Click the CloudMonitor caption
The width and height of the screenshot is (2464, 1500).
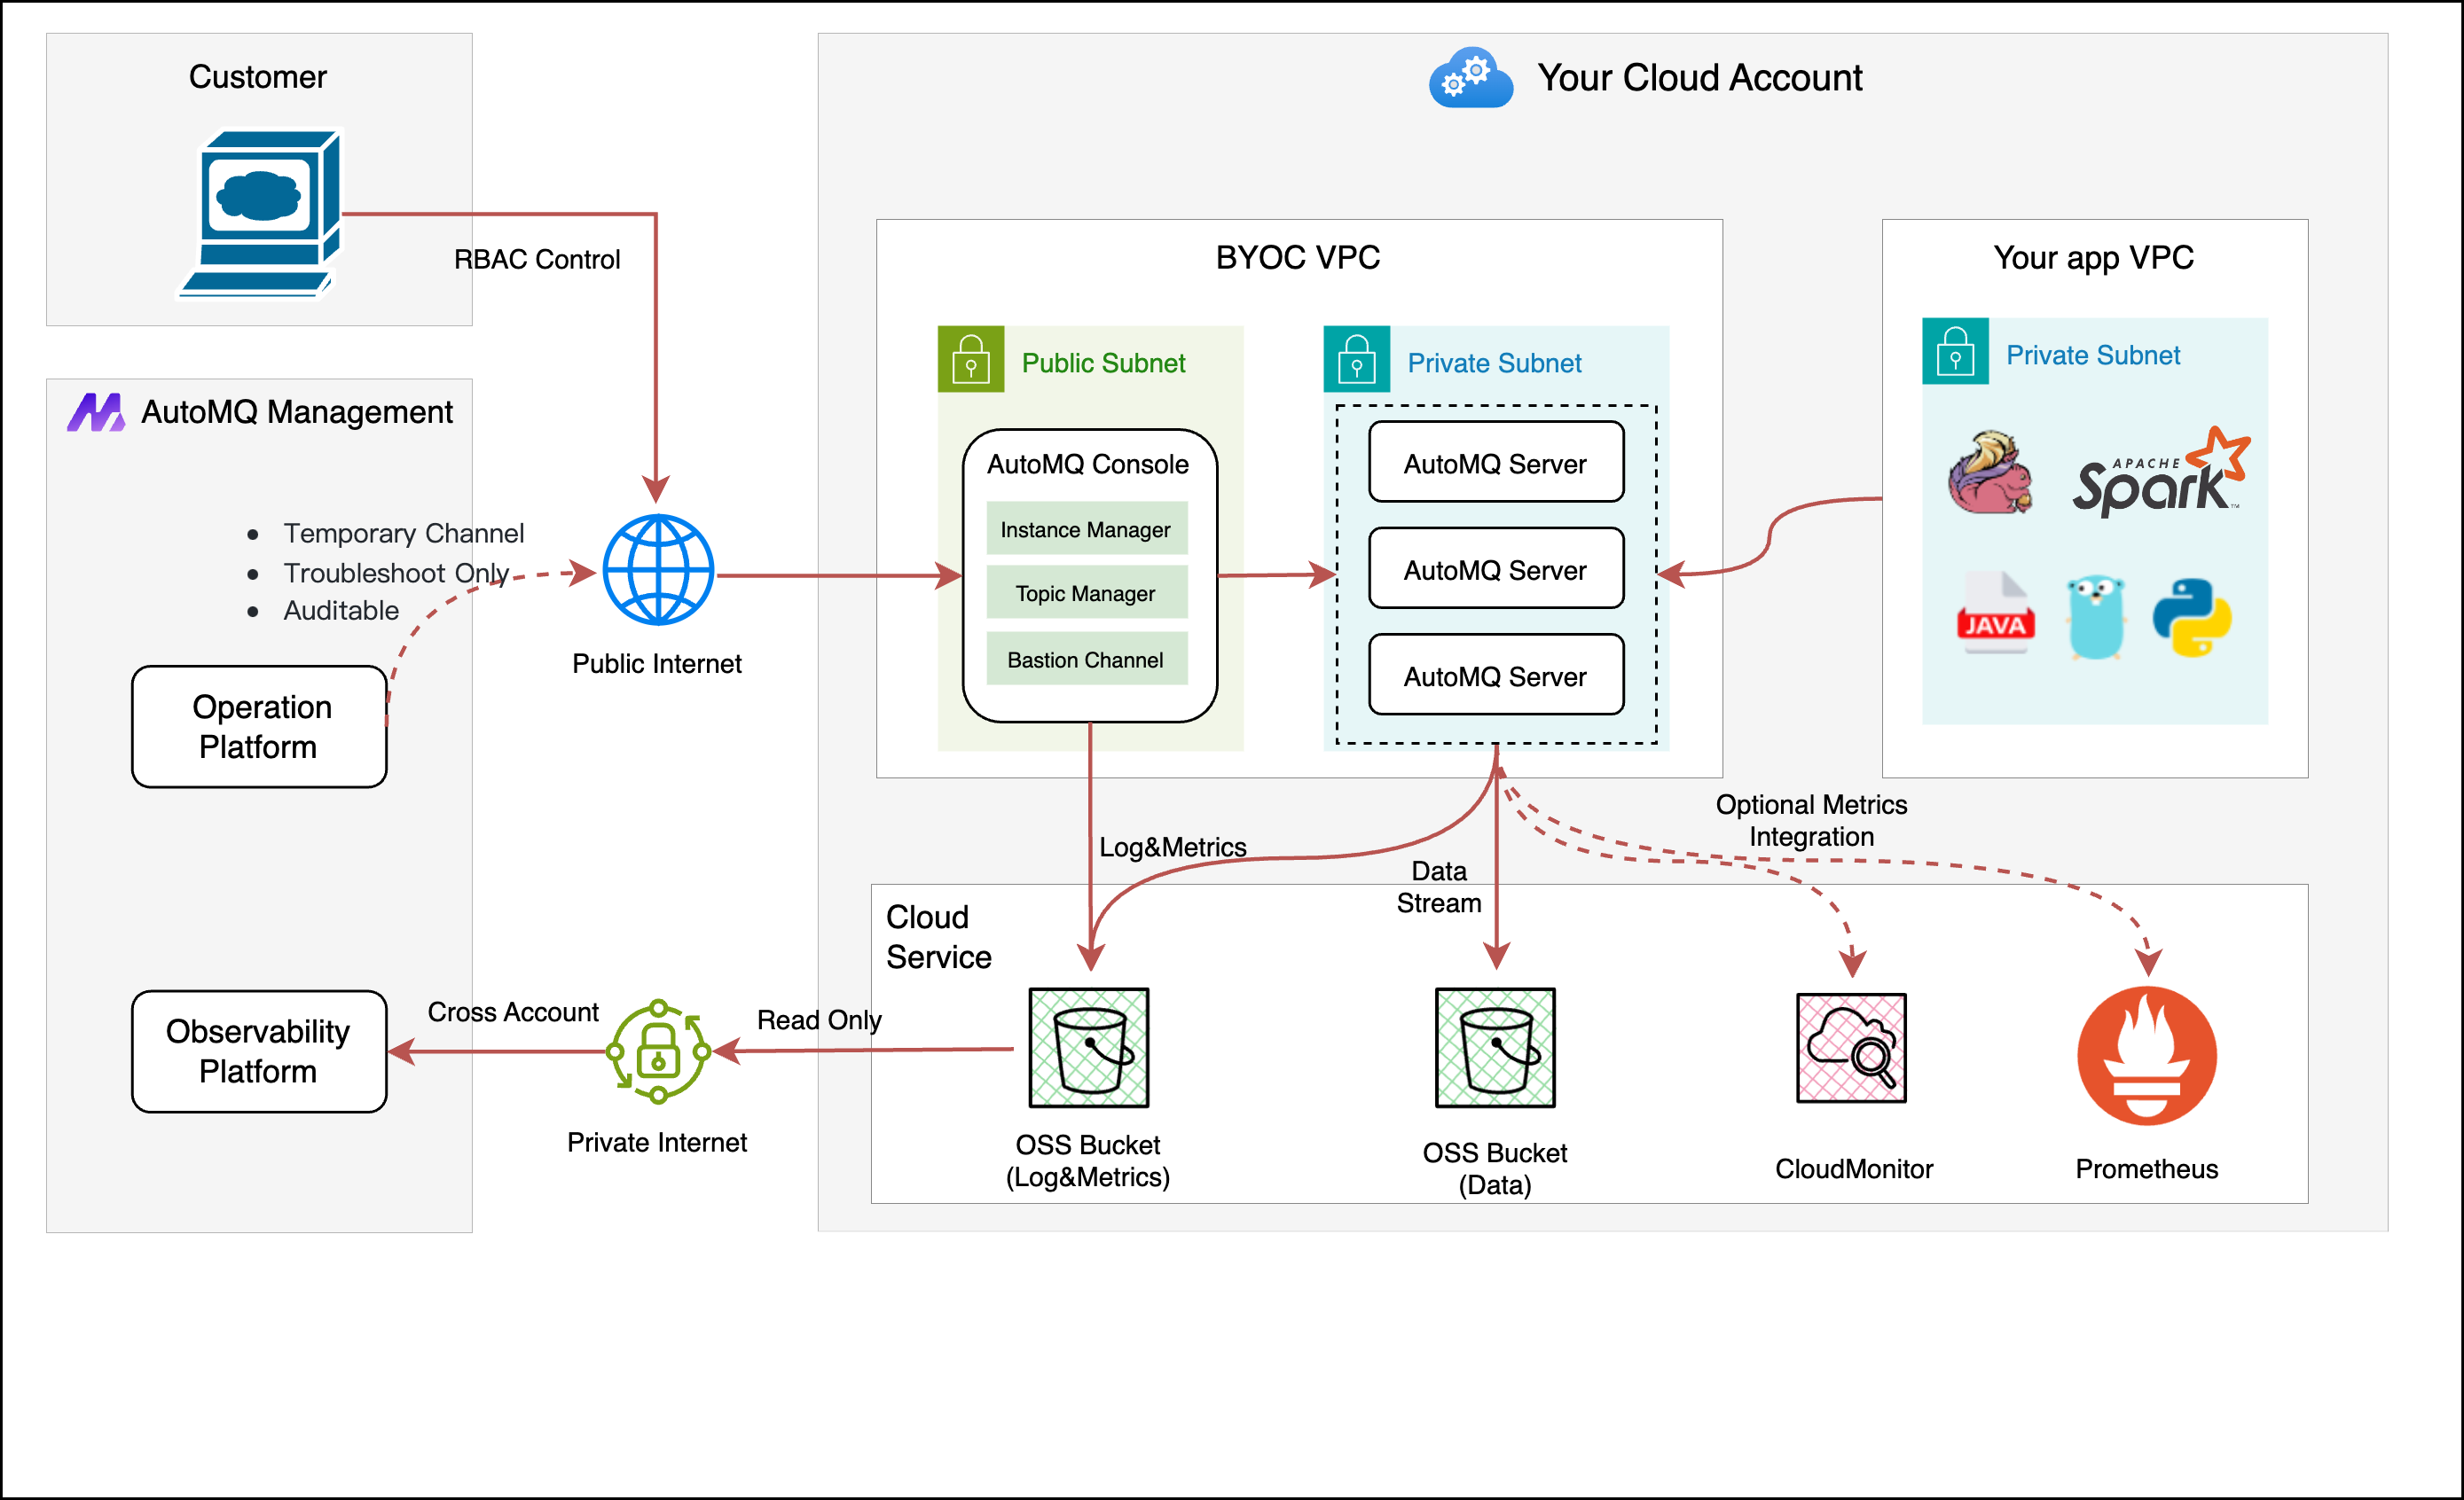[x=1854, y=1169]
